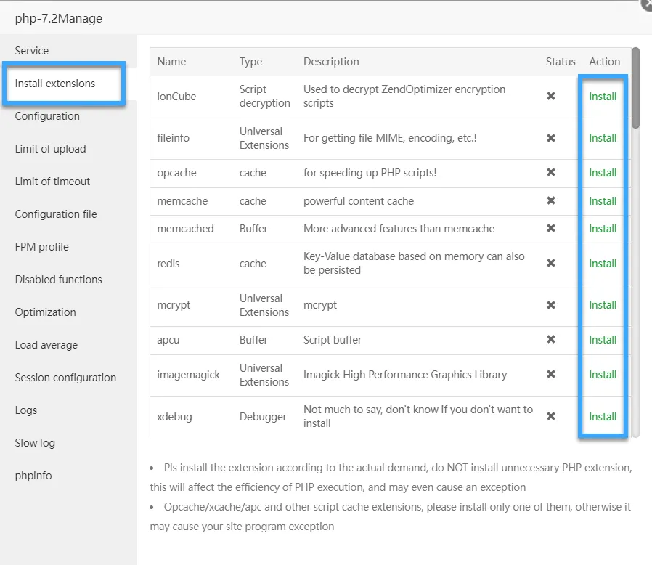Click the php-7.2Manage dialog title
652x565 pixels.
coord(59,18)
